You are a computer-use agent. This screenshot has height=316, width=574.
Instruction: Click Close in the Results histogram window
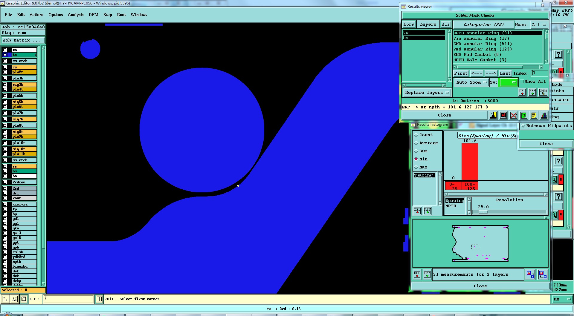480,286
